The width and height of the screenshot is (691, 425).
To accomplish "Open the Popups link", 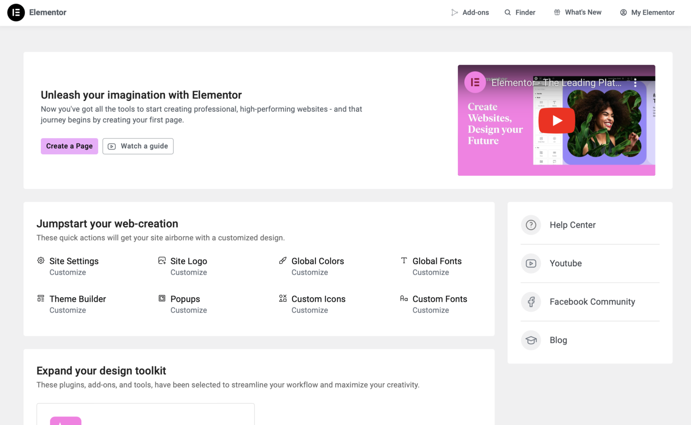I will pyautogui.click(x=185, y=299).
